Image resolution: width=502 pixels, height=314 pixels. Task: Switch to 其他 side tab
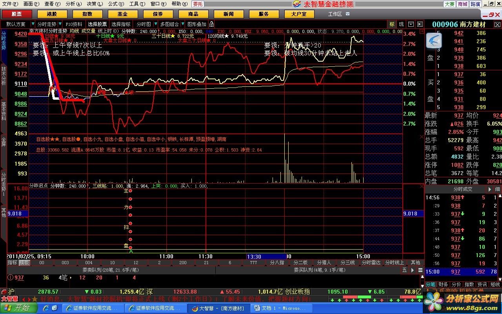(x=4, y=212)
